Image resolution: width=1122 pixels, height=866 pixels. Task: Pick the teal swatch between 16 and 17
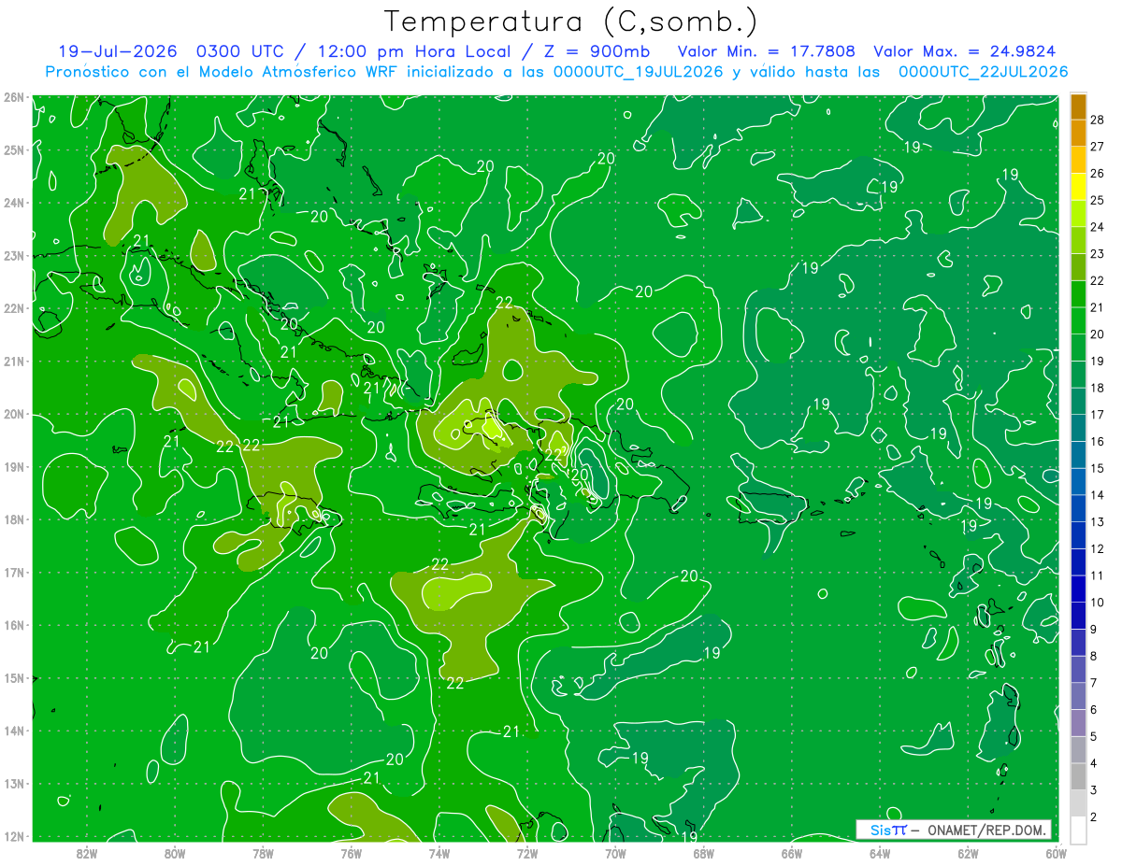1078,428
